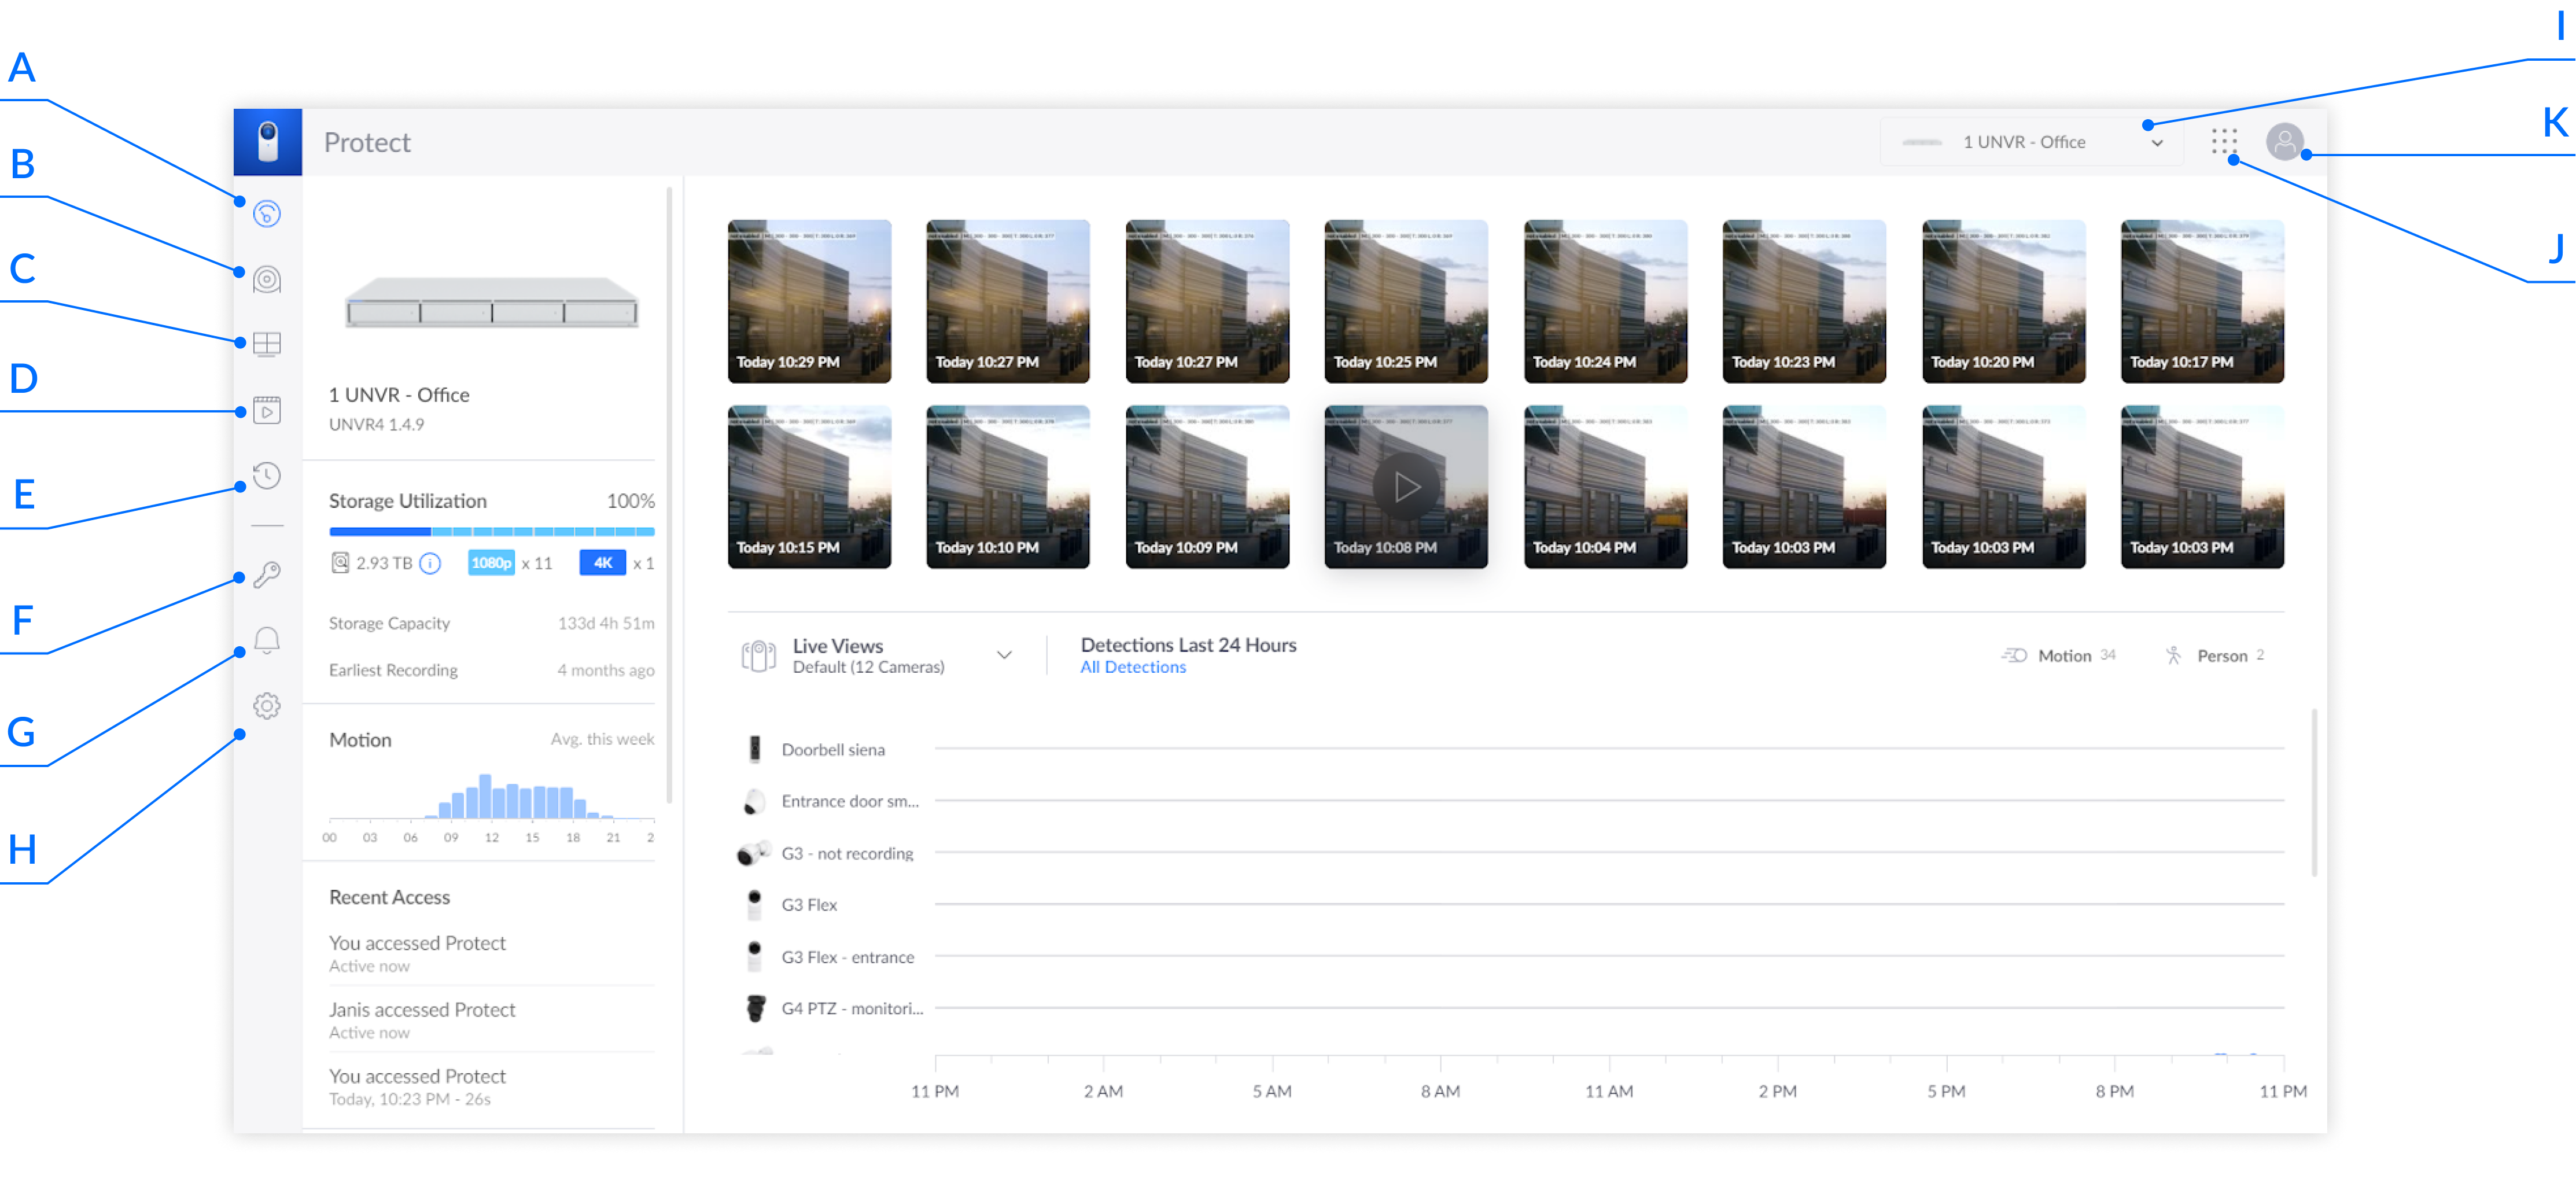Toggle the Person detections filter
This screenshot has height=1190, width=2576.
click(2214, 656)
